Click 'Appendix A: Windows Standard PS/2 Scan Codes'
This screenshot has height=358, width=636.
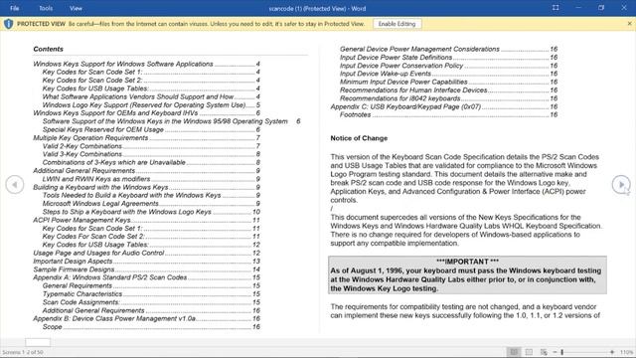point(146,277)
